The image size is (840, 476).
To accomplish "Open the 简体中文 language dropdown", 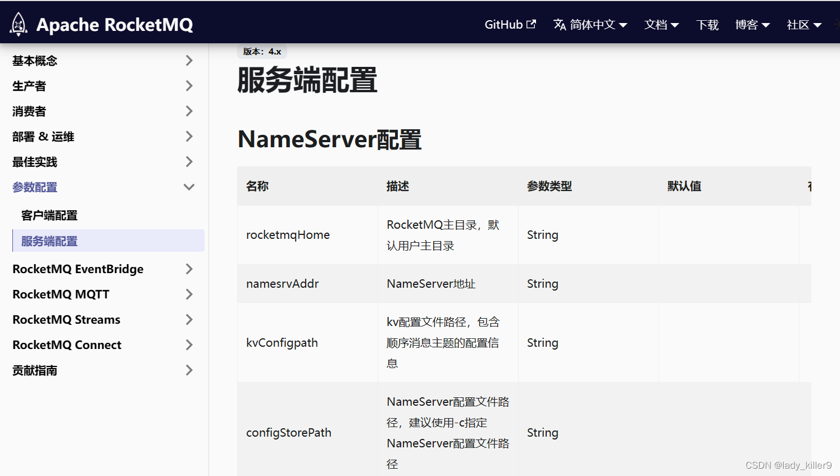I will 591,25.
